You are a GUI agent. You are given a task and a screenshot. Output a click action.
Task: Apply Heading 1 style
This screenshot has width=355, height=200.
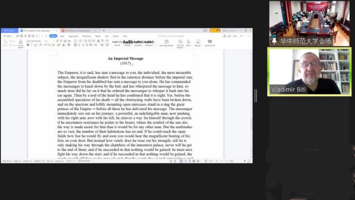(x=127, y=43)
